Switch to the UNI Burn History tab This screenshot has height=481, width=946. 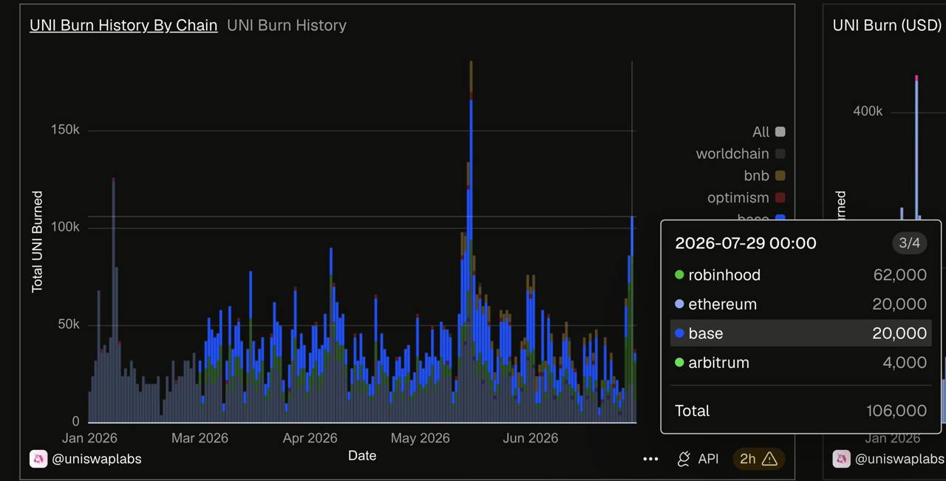(287, 25)
